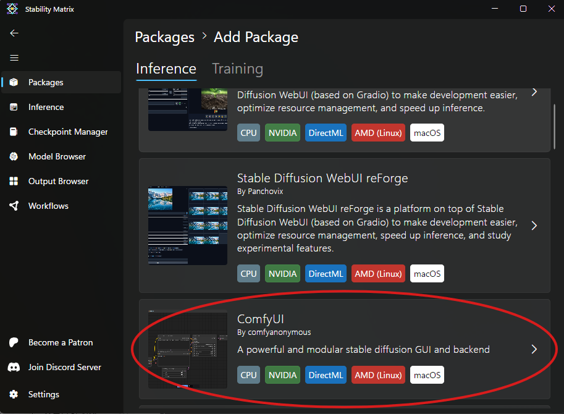Image resolution: width=564 pixels, height=414 pixels.
Task: Click the NVIDIA badge on top package
Action: pyautogui.click(x=283, y=133)
